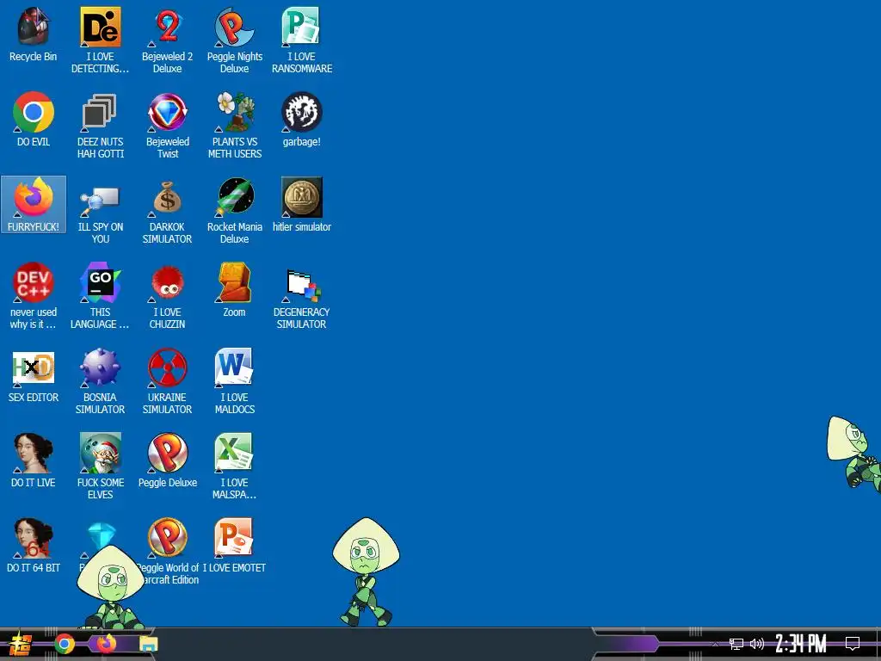Open the 'ILL SPY ON YOU' shortcut
This screenshot has width=881, height=661.
pos(100,211)
